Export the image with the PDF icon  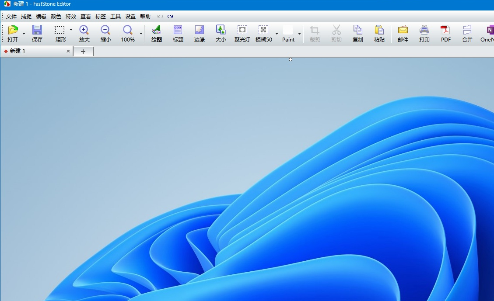point(445,30)
